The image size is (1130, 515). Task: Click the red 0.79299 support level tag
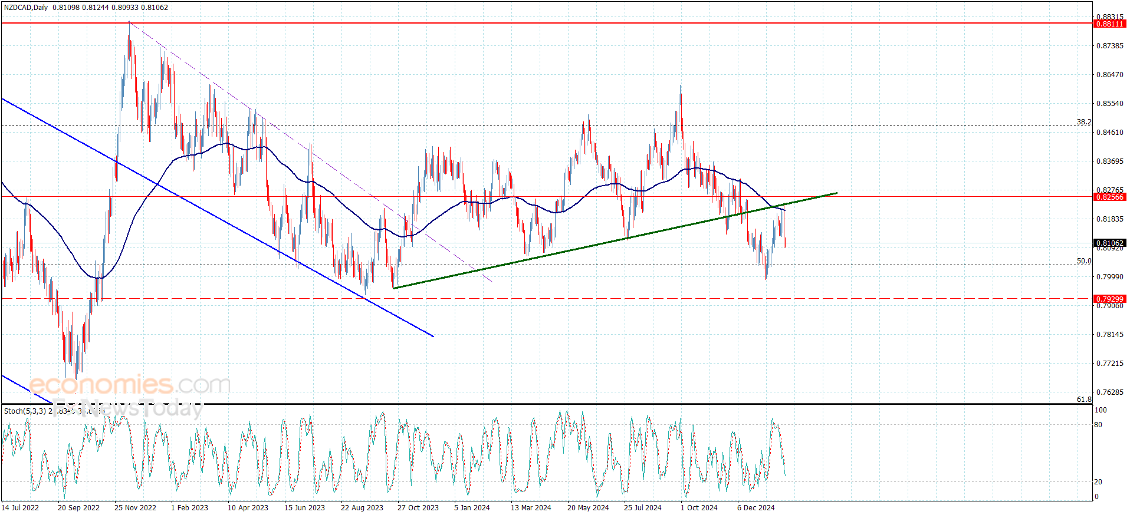coord(1109,299)
